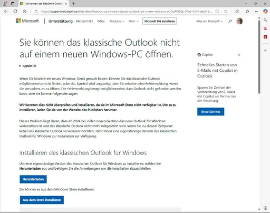Open a new browser tab
Viewport: 270px width, 213px height.
(74, 4)
